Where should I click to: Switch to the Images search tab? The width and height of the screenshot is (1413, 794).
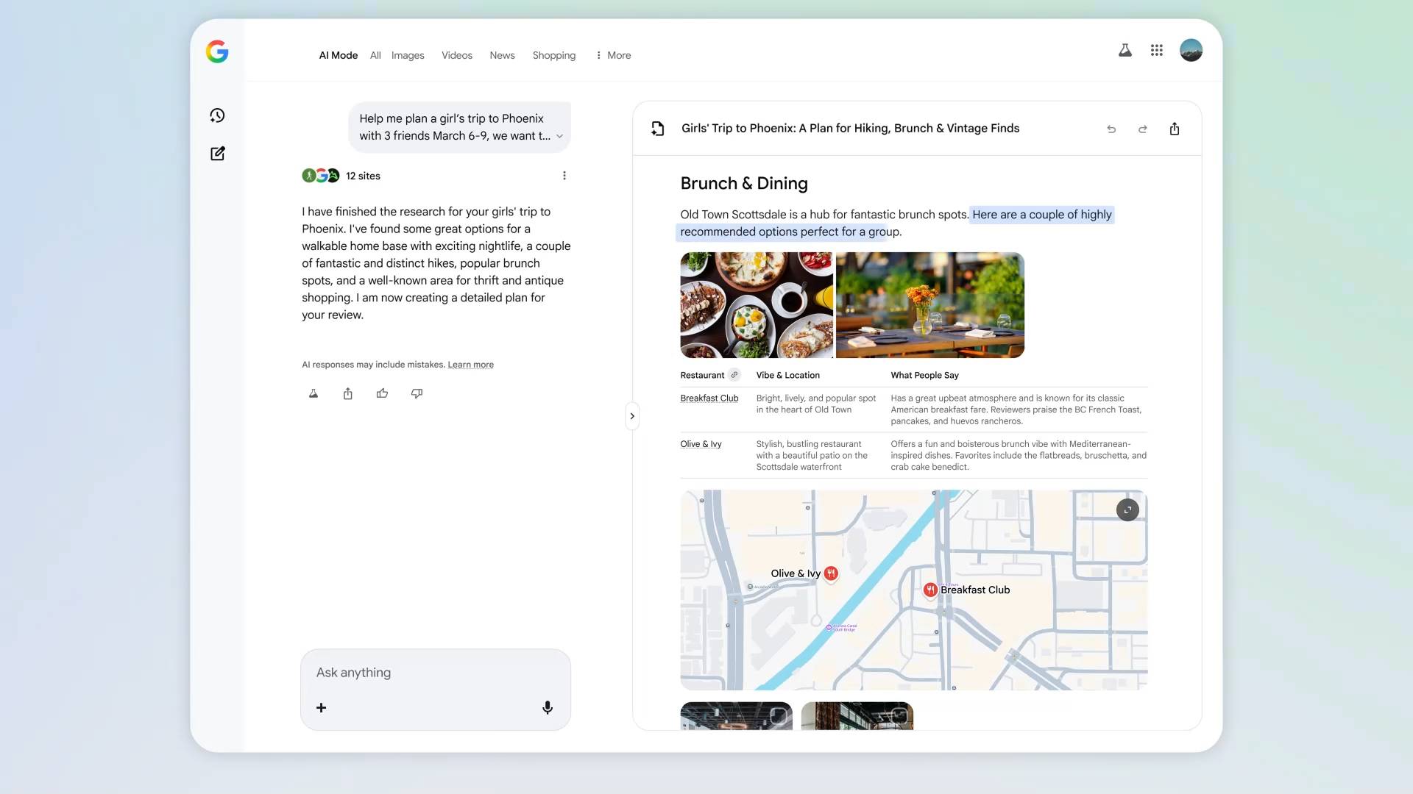click(x=408, y=55)
